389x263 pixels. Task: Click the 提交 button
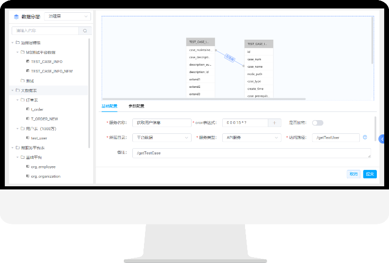(370, 174)
